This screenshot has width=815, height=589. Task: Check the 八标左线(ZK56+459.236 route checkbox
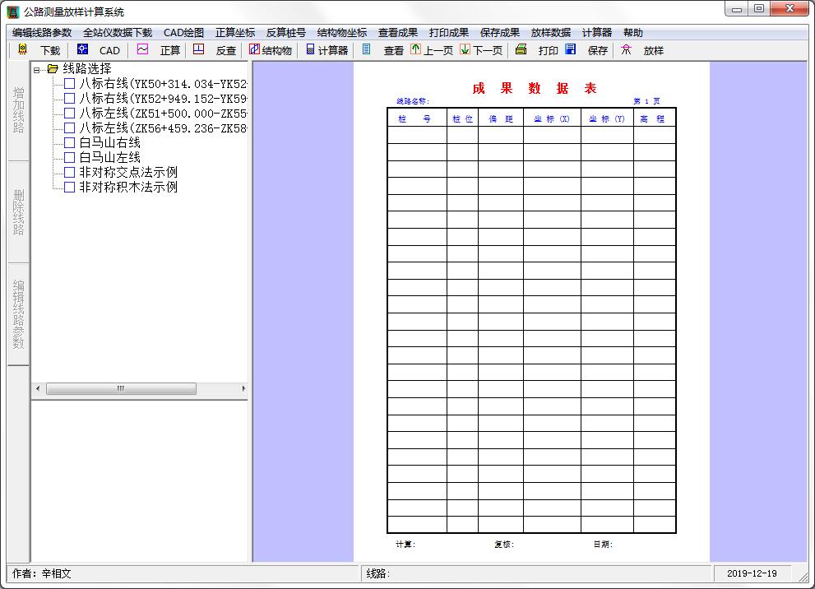pos(69,128)
